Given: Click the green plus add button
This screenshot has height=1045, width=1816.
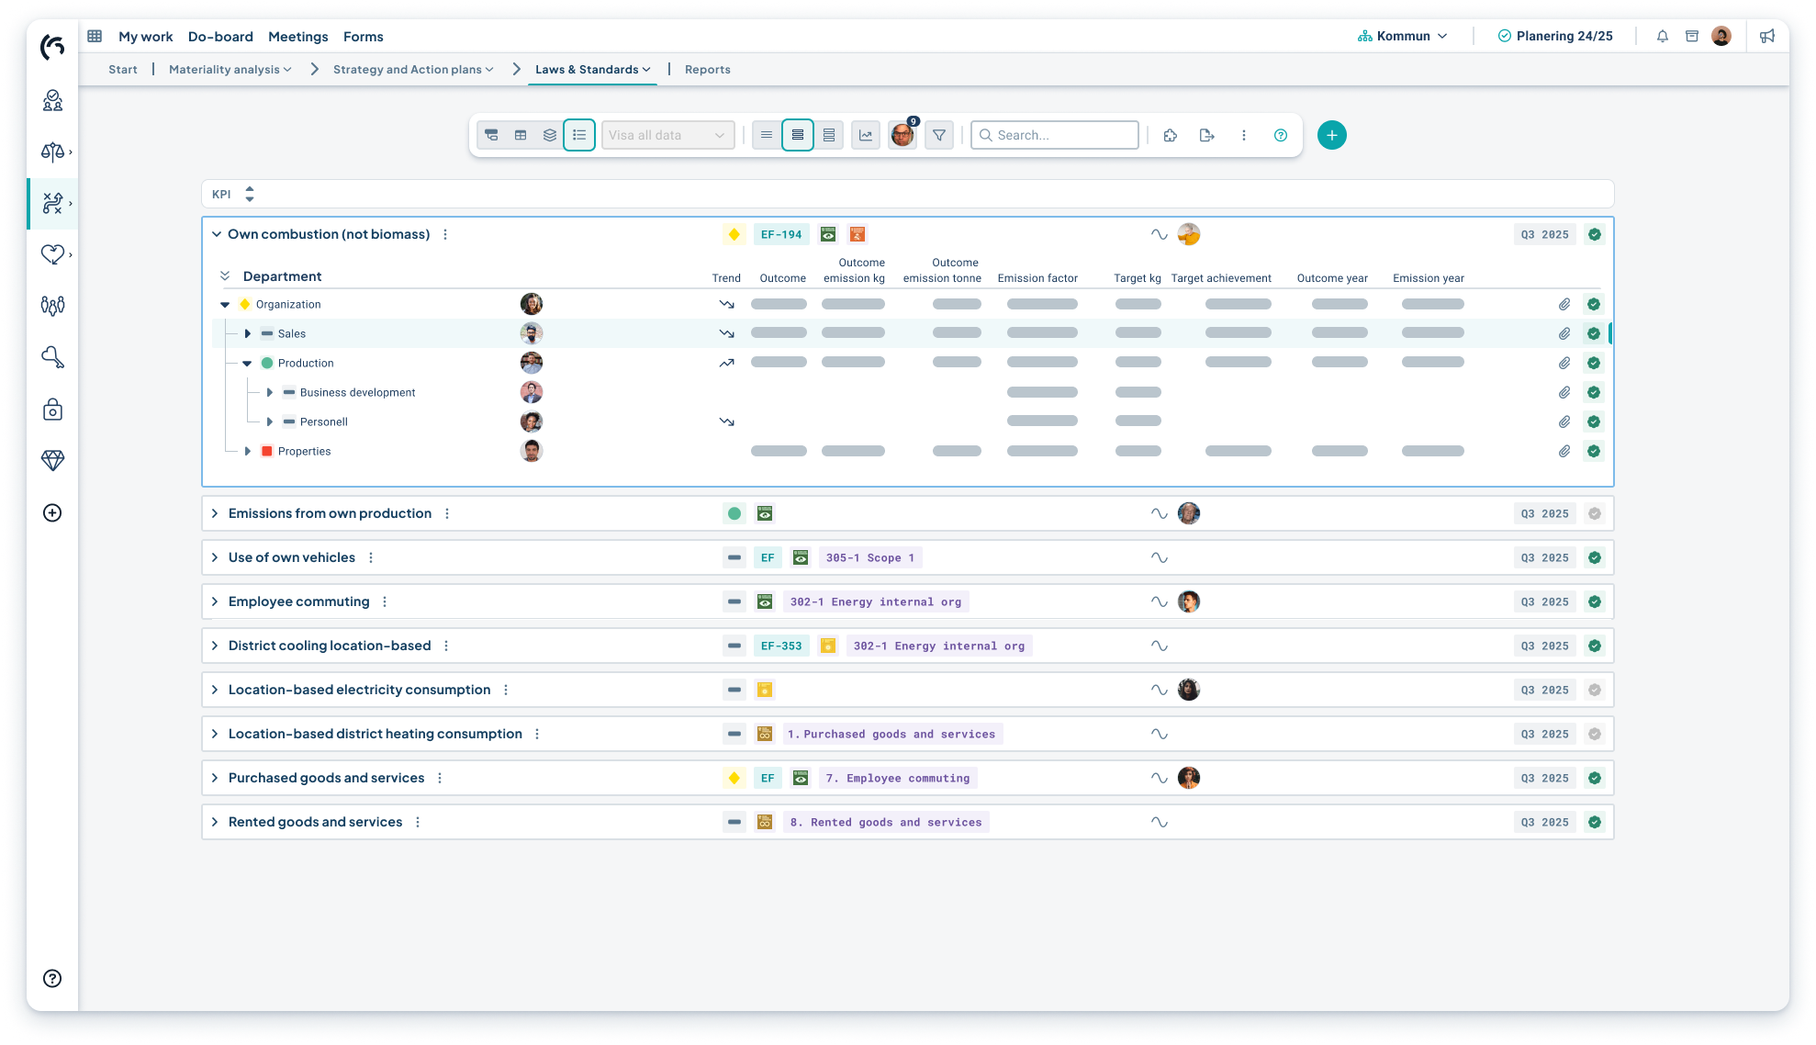Looking at the screenshot, I should coord(1331,135).
